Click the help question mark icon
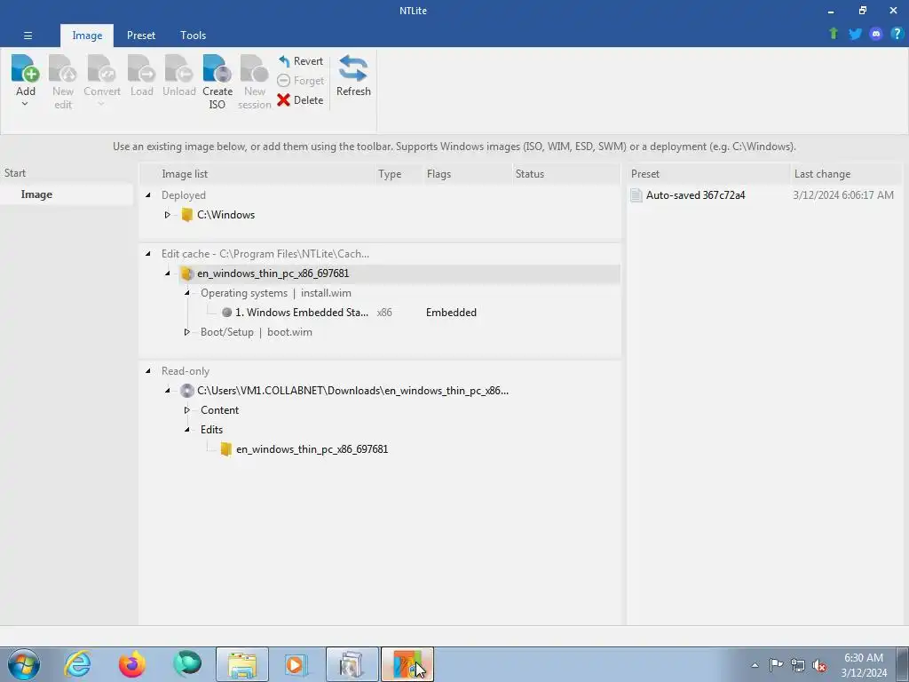The image size is (909, 682). click(897, 34)
